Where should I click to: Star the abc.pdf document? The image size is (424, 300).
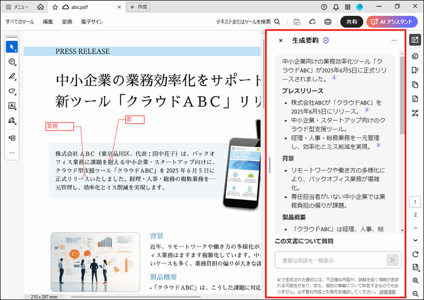click(x=55, y=7)
